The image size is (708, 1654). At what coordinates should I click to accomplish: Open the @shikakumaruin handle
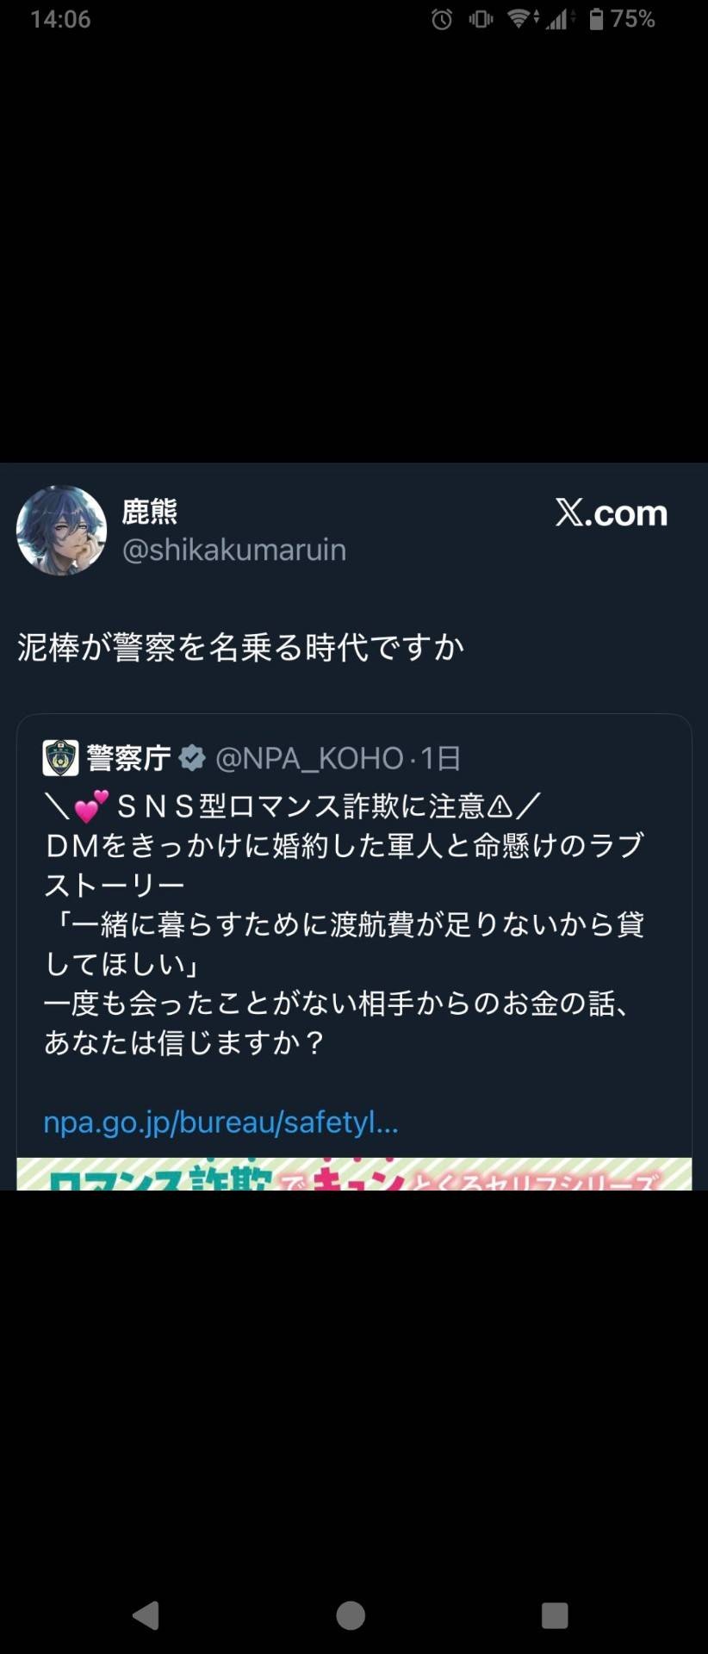pos(234,550)
